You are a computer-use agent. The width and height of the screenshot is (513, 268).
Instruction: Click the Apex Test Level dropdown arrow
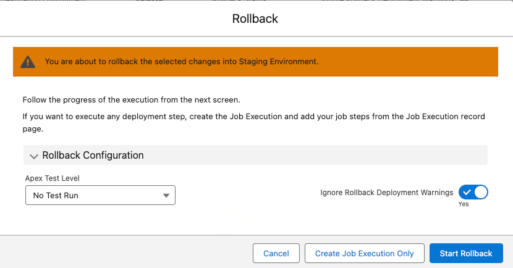pyautogui.click(x=166, y=196)
